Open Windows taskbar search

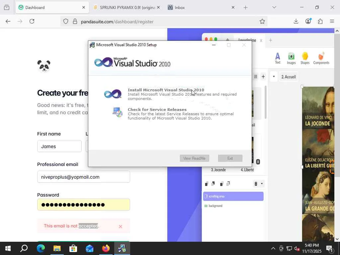24,248
